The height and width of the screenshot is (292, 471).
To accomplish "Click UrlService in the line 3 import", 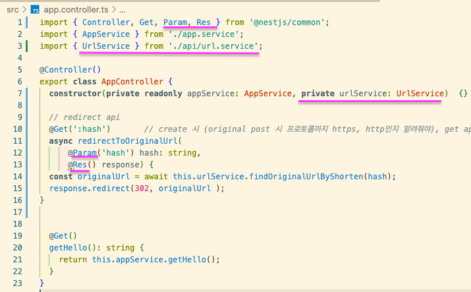I will 106,46.
